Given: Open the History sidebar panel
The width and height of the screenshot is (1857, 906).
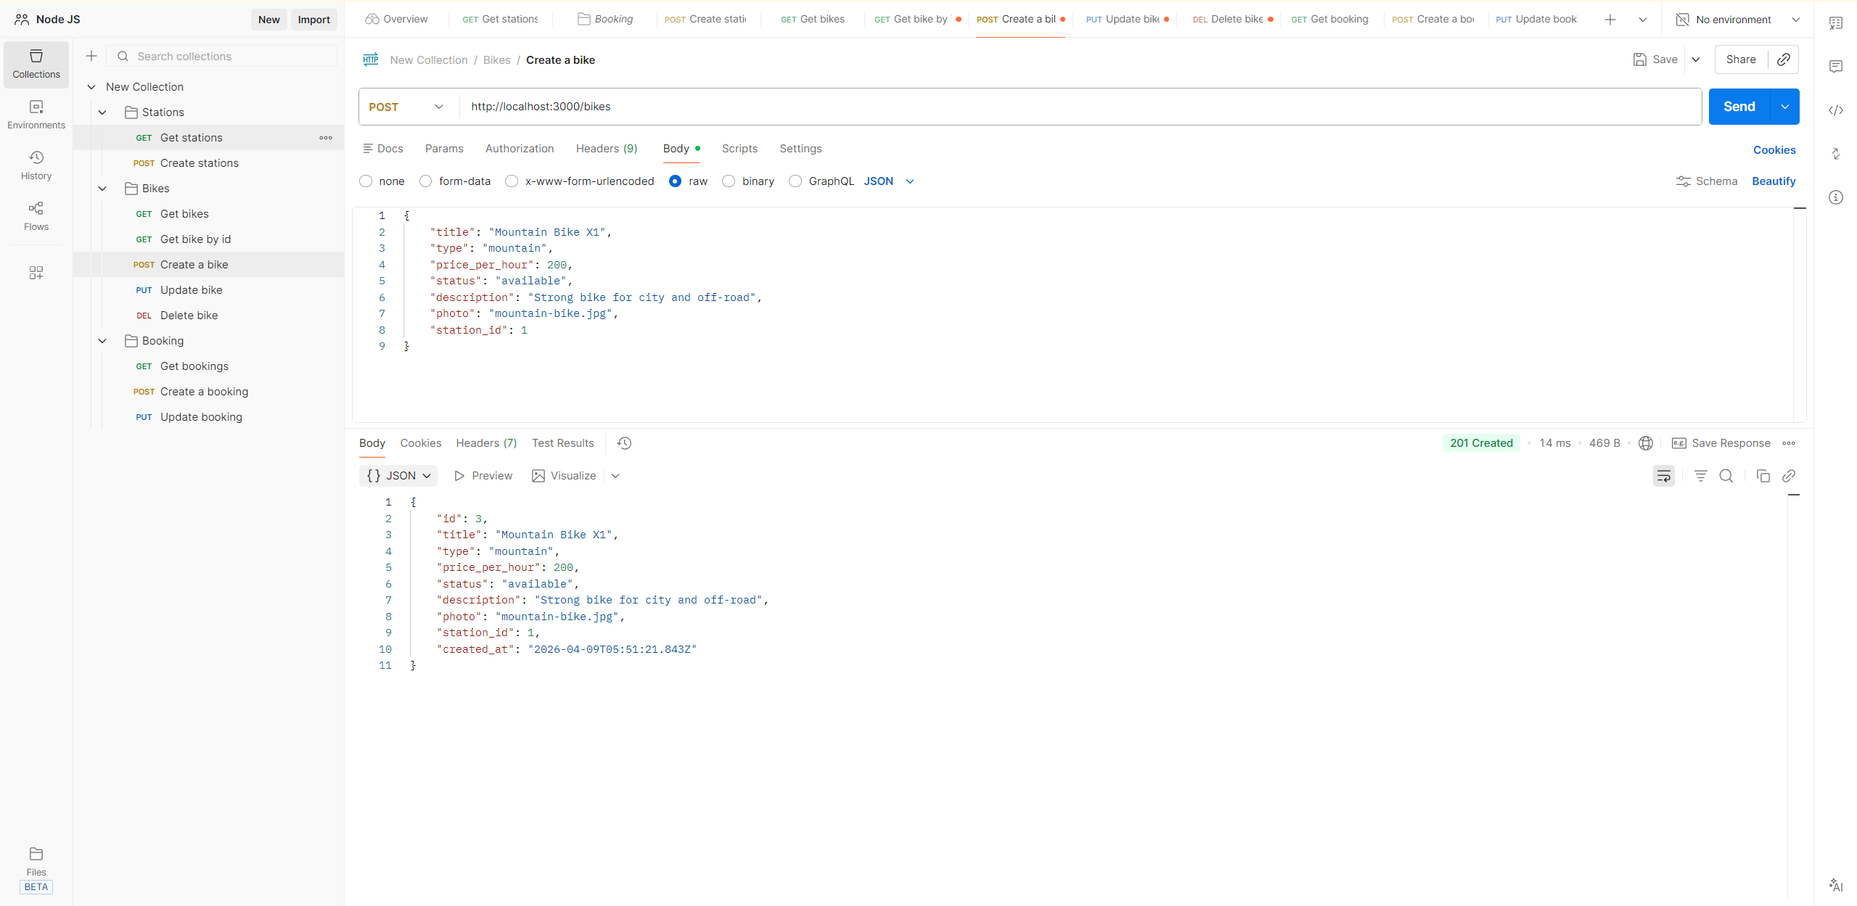Looking at the screenshot, I should pos(36,165).
